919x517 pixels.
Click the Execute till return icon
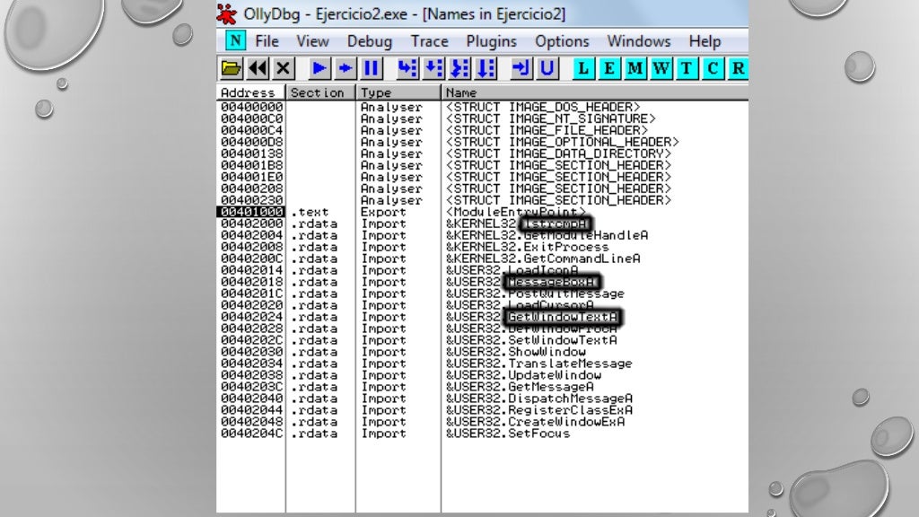pos(521,68)
